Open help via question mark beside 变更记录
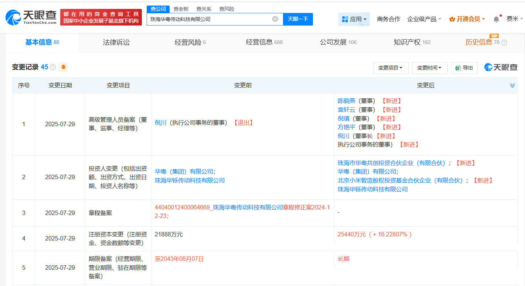 [52, 67]
